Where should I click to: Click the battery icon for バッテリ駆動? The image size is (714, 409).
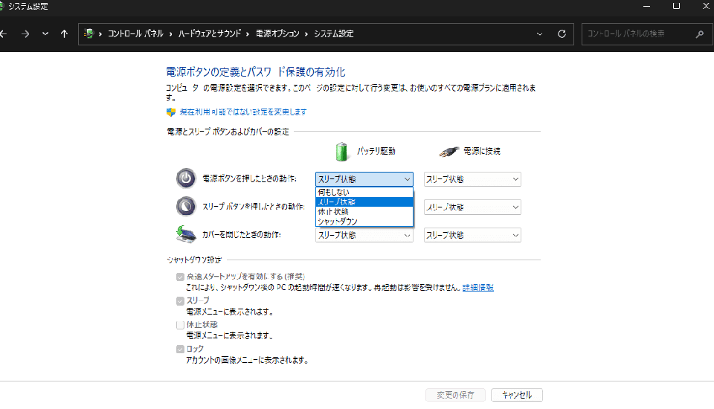click(341, 151)
